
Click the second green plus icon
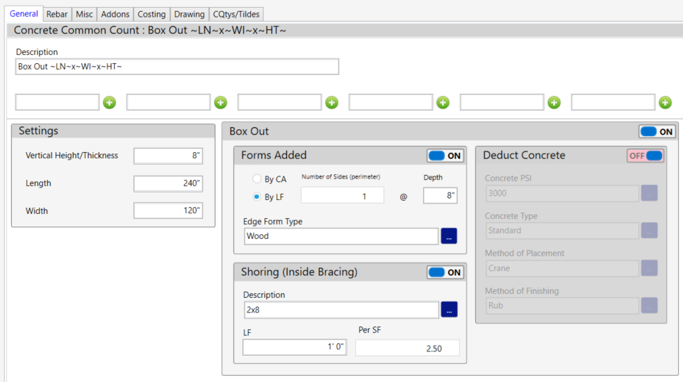pyautogui.click(x=221, y=103)
